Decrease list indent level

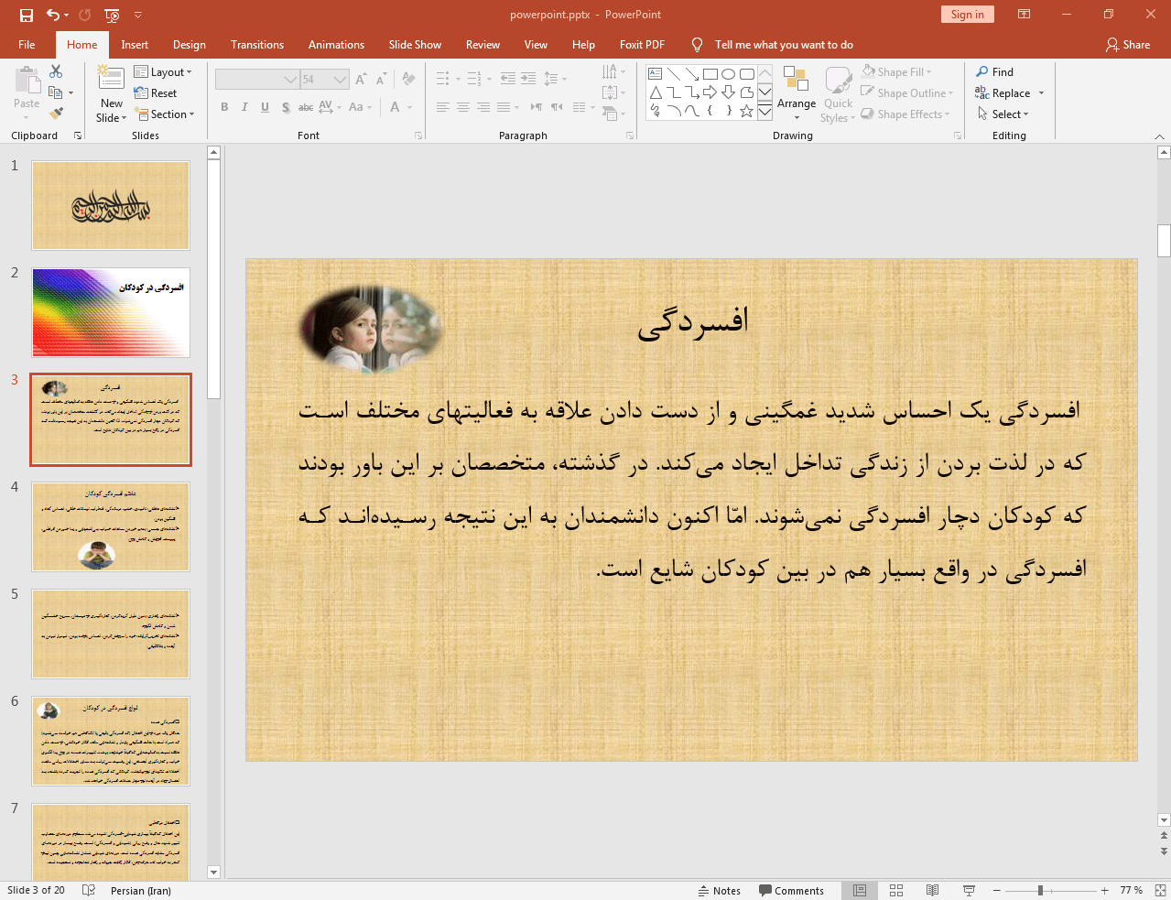click(x=508, y=79)
